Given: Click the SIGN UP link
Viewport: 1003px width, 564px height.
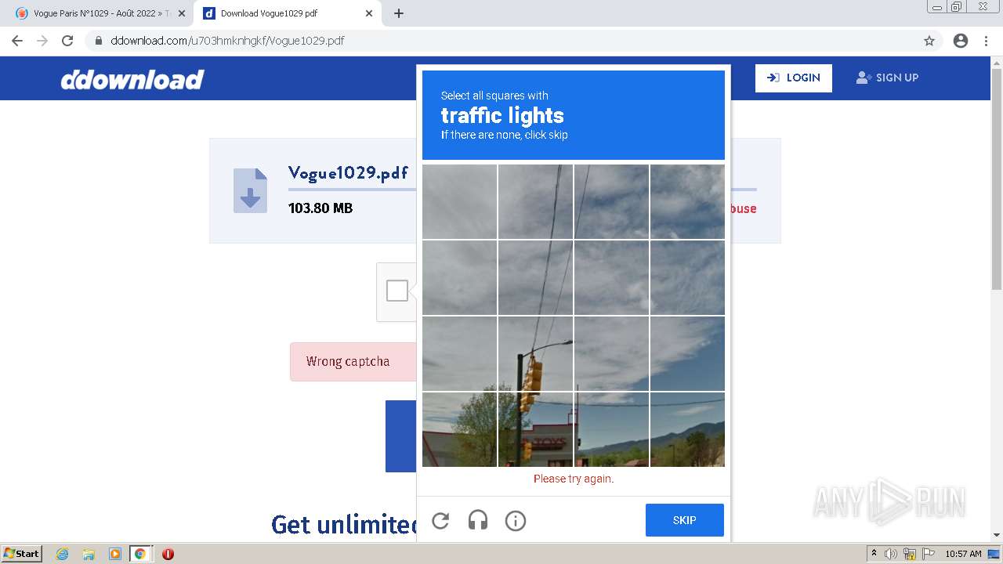Looking at the screenshot, I should 887,78.
